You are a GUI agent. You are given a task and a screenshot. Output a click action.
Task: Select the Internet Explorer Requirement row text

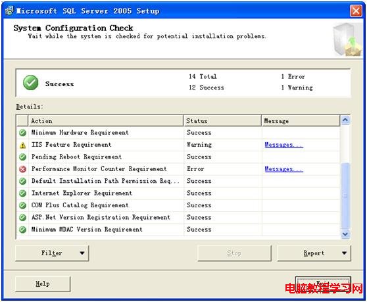82,193
